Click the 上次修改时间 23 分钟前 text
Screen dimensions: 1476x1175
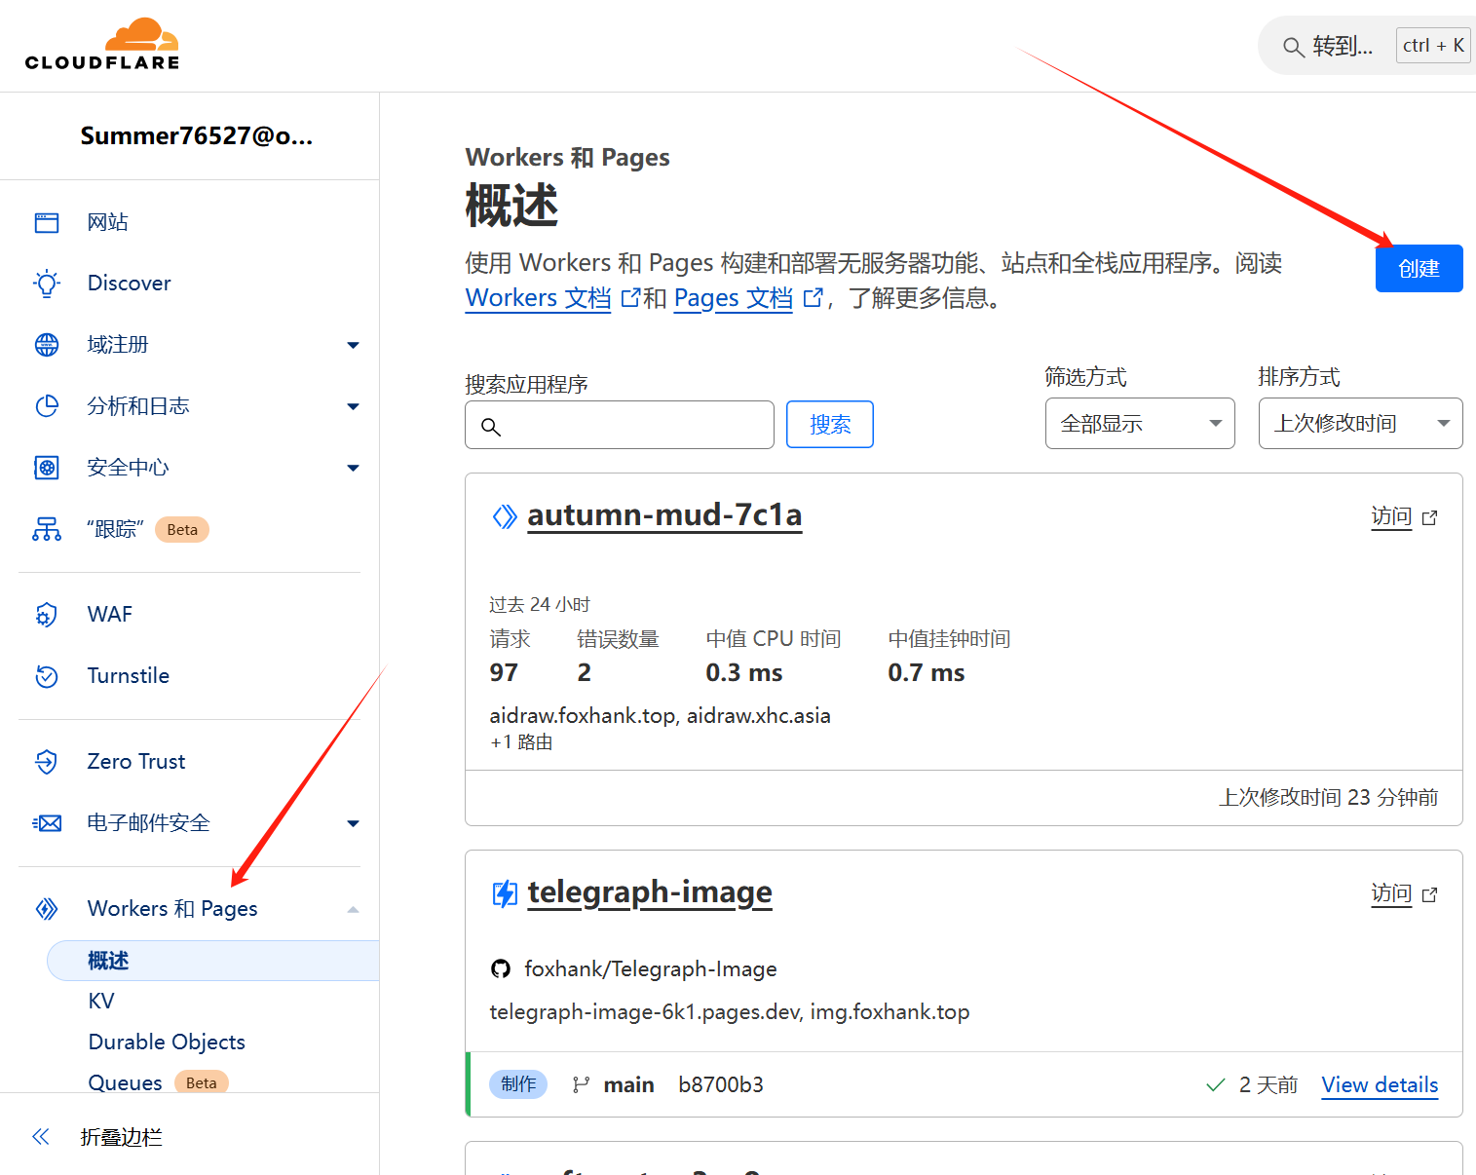pos(1329,797)
